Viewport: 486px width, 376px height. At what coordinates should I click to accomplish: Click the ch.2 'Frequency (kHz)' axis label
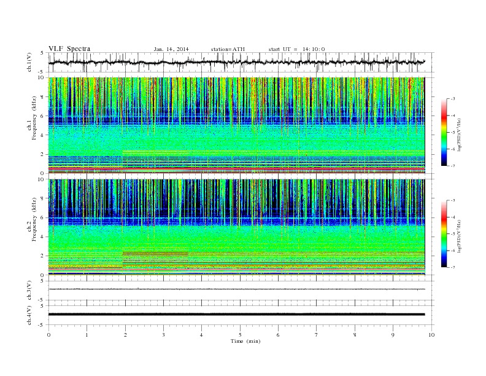pos(34,219)
